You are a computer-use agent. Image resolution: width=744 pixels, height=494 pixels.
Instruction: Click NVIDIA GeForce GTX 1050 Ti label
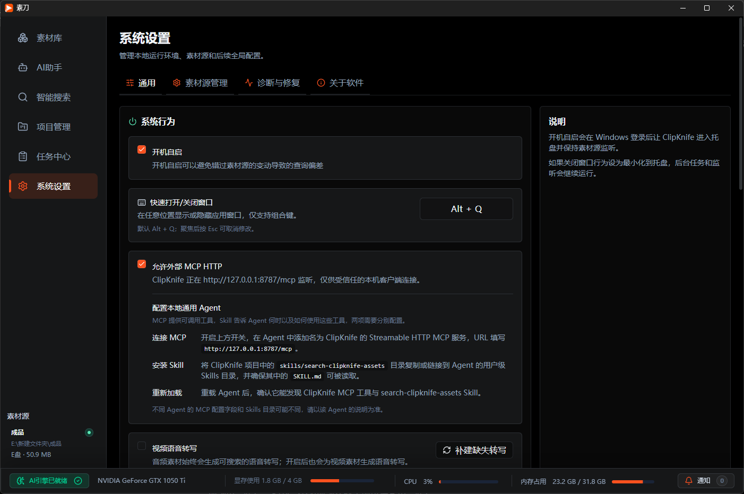(142, 481)
